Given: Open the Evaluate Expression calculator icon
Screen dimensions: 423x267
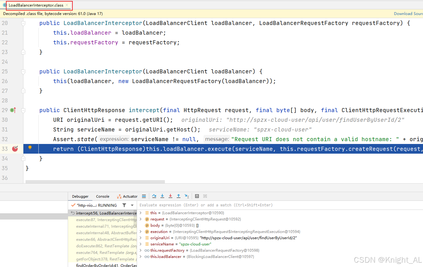Looking at the screenshot, I should click(x=197, y=196).
